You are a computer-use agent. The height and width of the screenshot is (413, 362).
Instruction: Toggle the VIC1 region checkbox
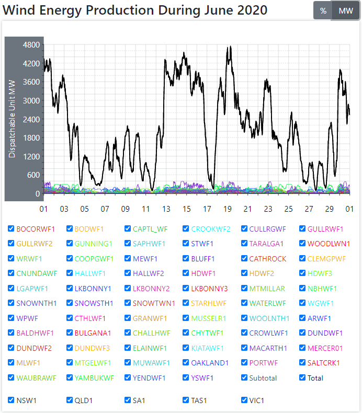coord(245,400)
